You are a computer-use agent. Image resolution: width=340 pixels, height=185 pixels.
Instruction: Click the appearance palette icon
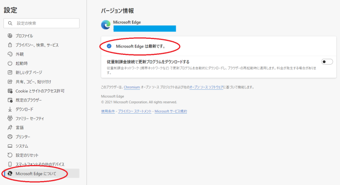[10, 54]
